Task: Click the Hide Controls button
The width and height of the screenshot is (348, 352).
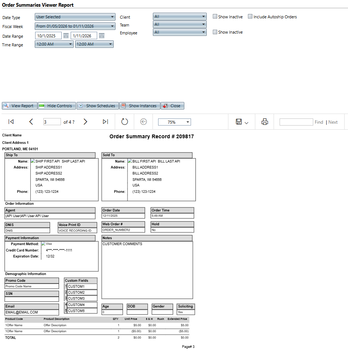Action: point(56,106)
